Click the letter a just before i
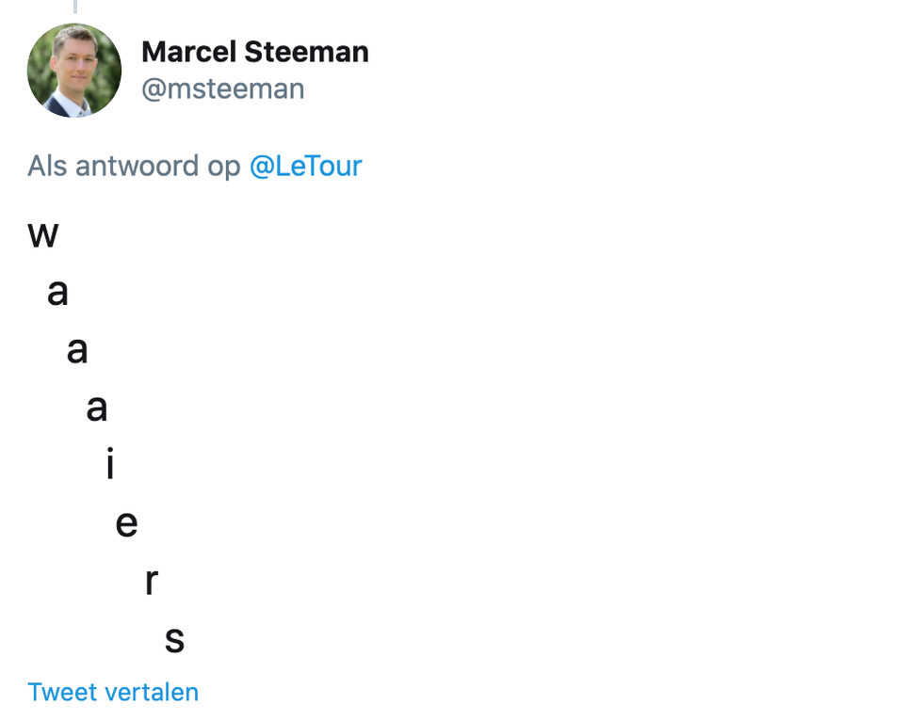The height and width of the screenshot is (720, 923). point(96,408)
